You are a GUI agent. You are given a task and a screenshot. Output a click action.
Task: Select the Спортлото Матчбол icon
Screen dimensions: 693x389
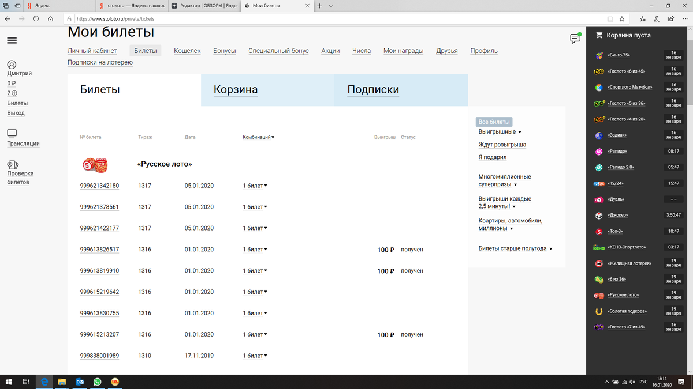(599, 88)
